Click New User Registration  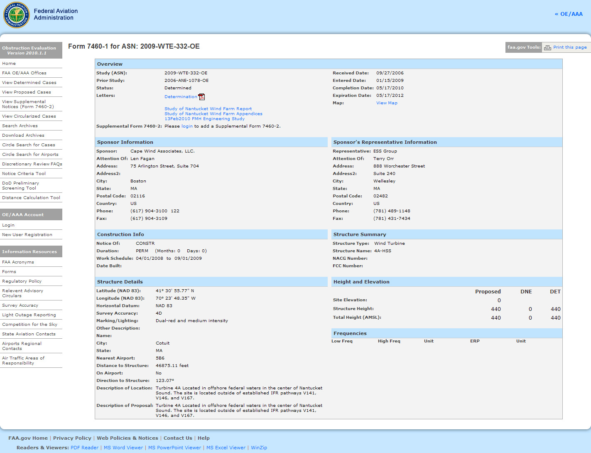pos(27,235)
